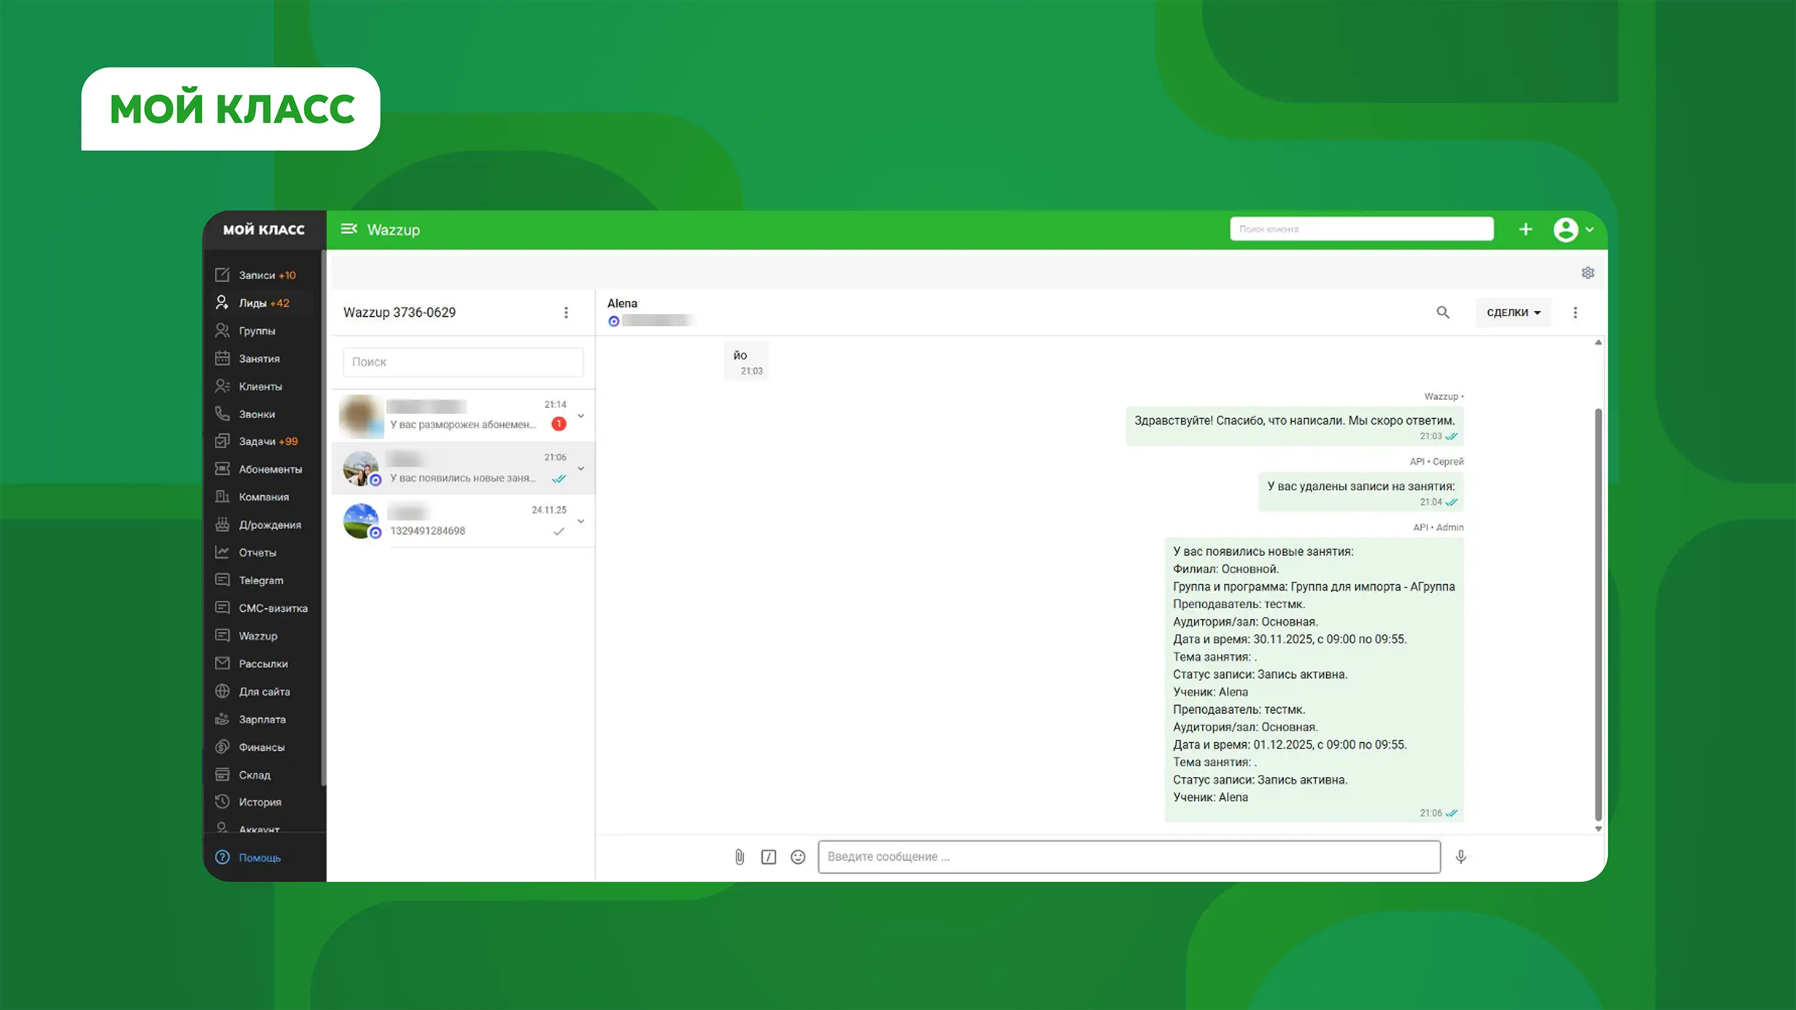This screenshot has height=1010, width=1796.
Task: Expand chevron on the 21:14 chat
Action: tap(581, 415)
